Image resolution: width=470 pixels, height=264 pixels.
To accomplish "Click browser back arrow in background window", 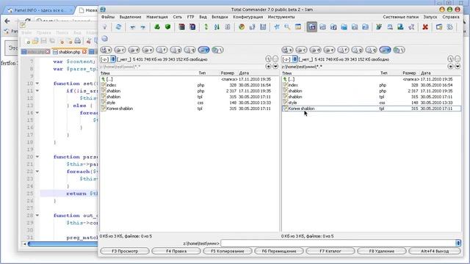I will [7, 21].
